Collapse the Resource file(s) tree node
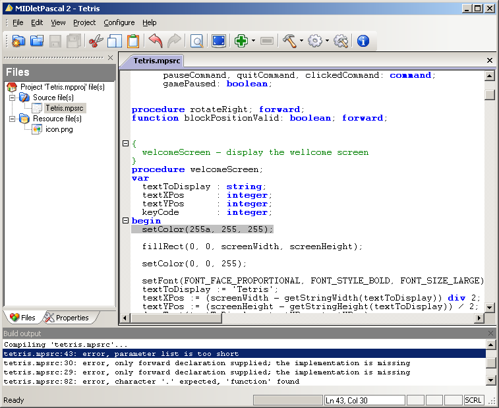 tap(13, 119)
